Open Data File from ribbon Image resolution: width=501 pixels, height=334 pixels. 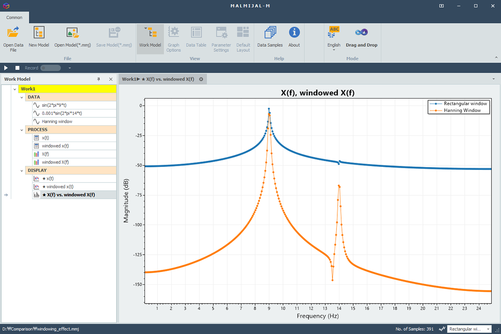pos(13,39)
